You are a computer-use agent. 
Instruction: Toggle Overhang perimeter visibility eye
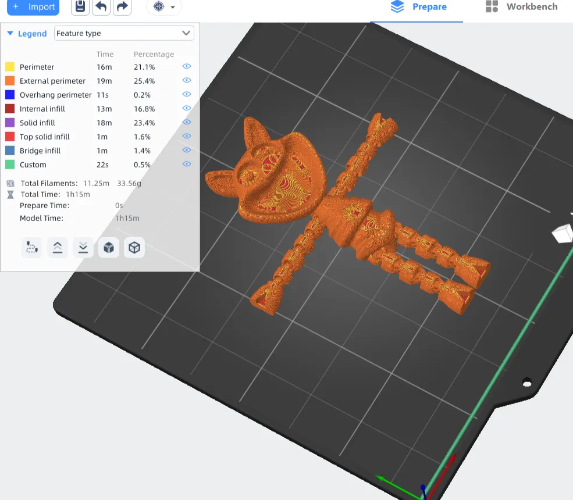point(186,94)
